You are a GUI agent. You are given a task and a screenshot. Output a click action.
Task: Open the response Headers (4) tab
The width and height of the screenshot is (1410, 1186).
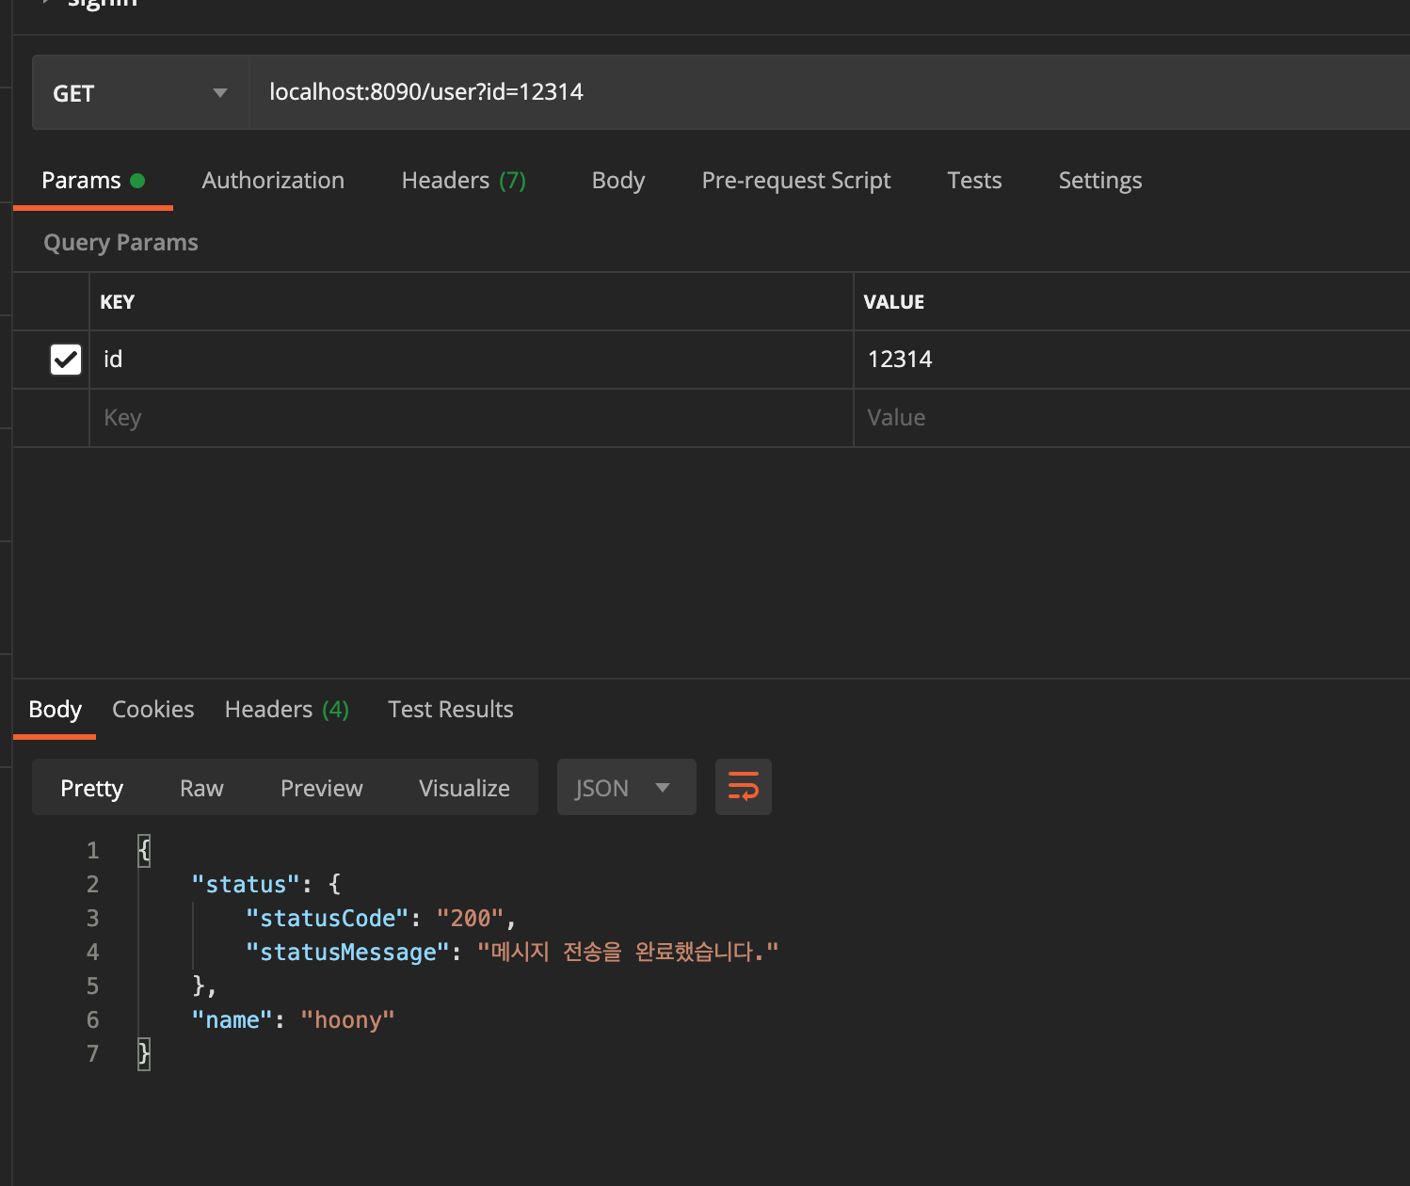287,710
